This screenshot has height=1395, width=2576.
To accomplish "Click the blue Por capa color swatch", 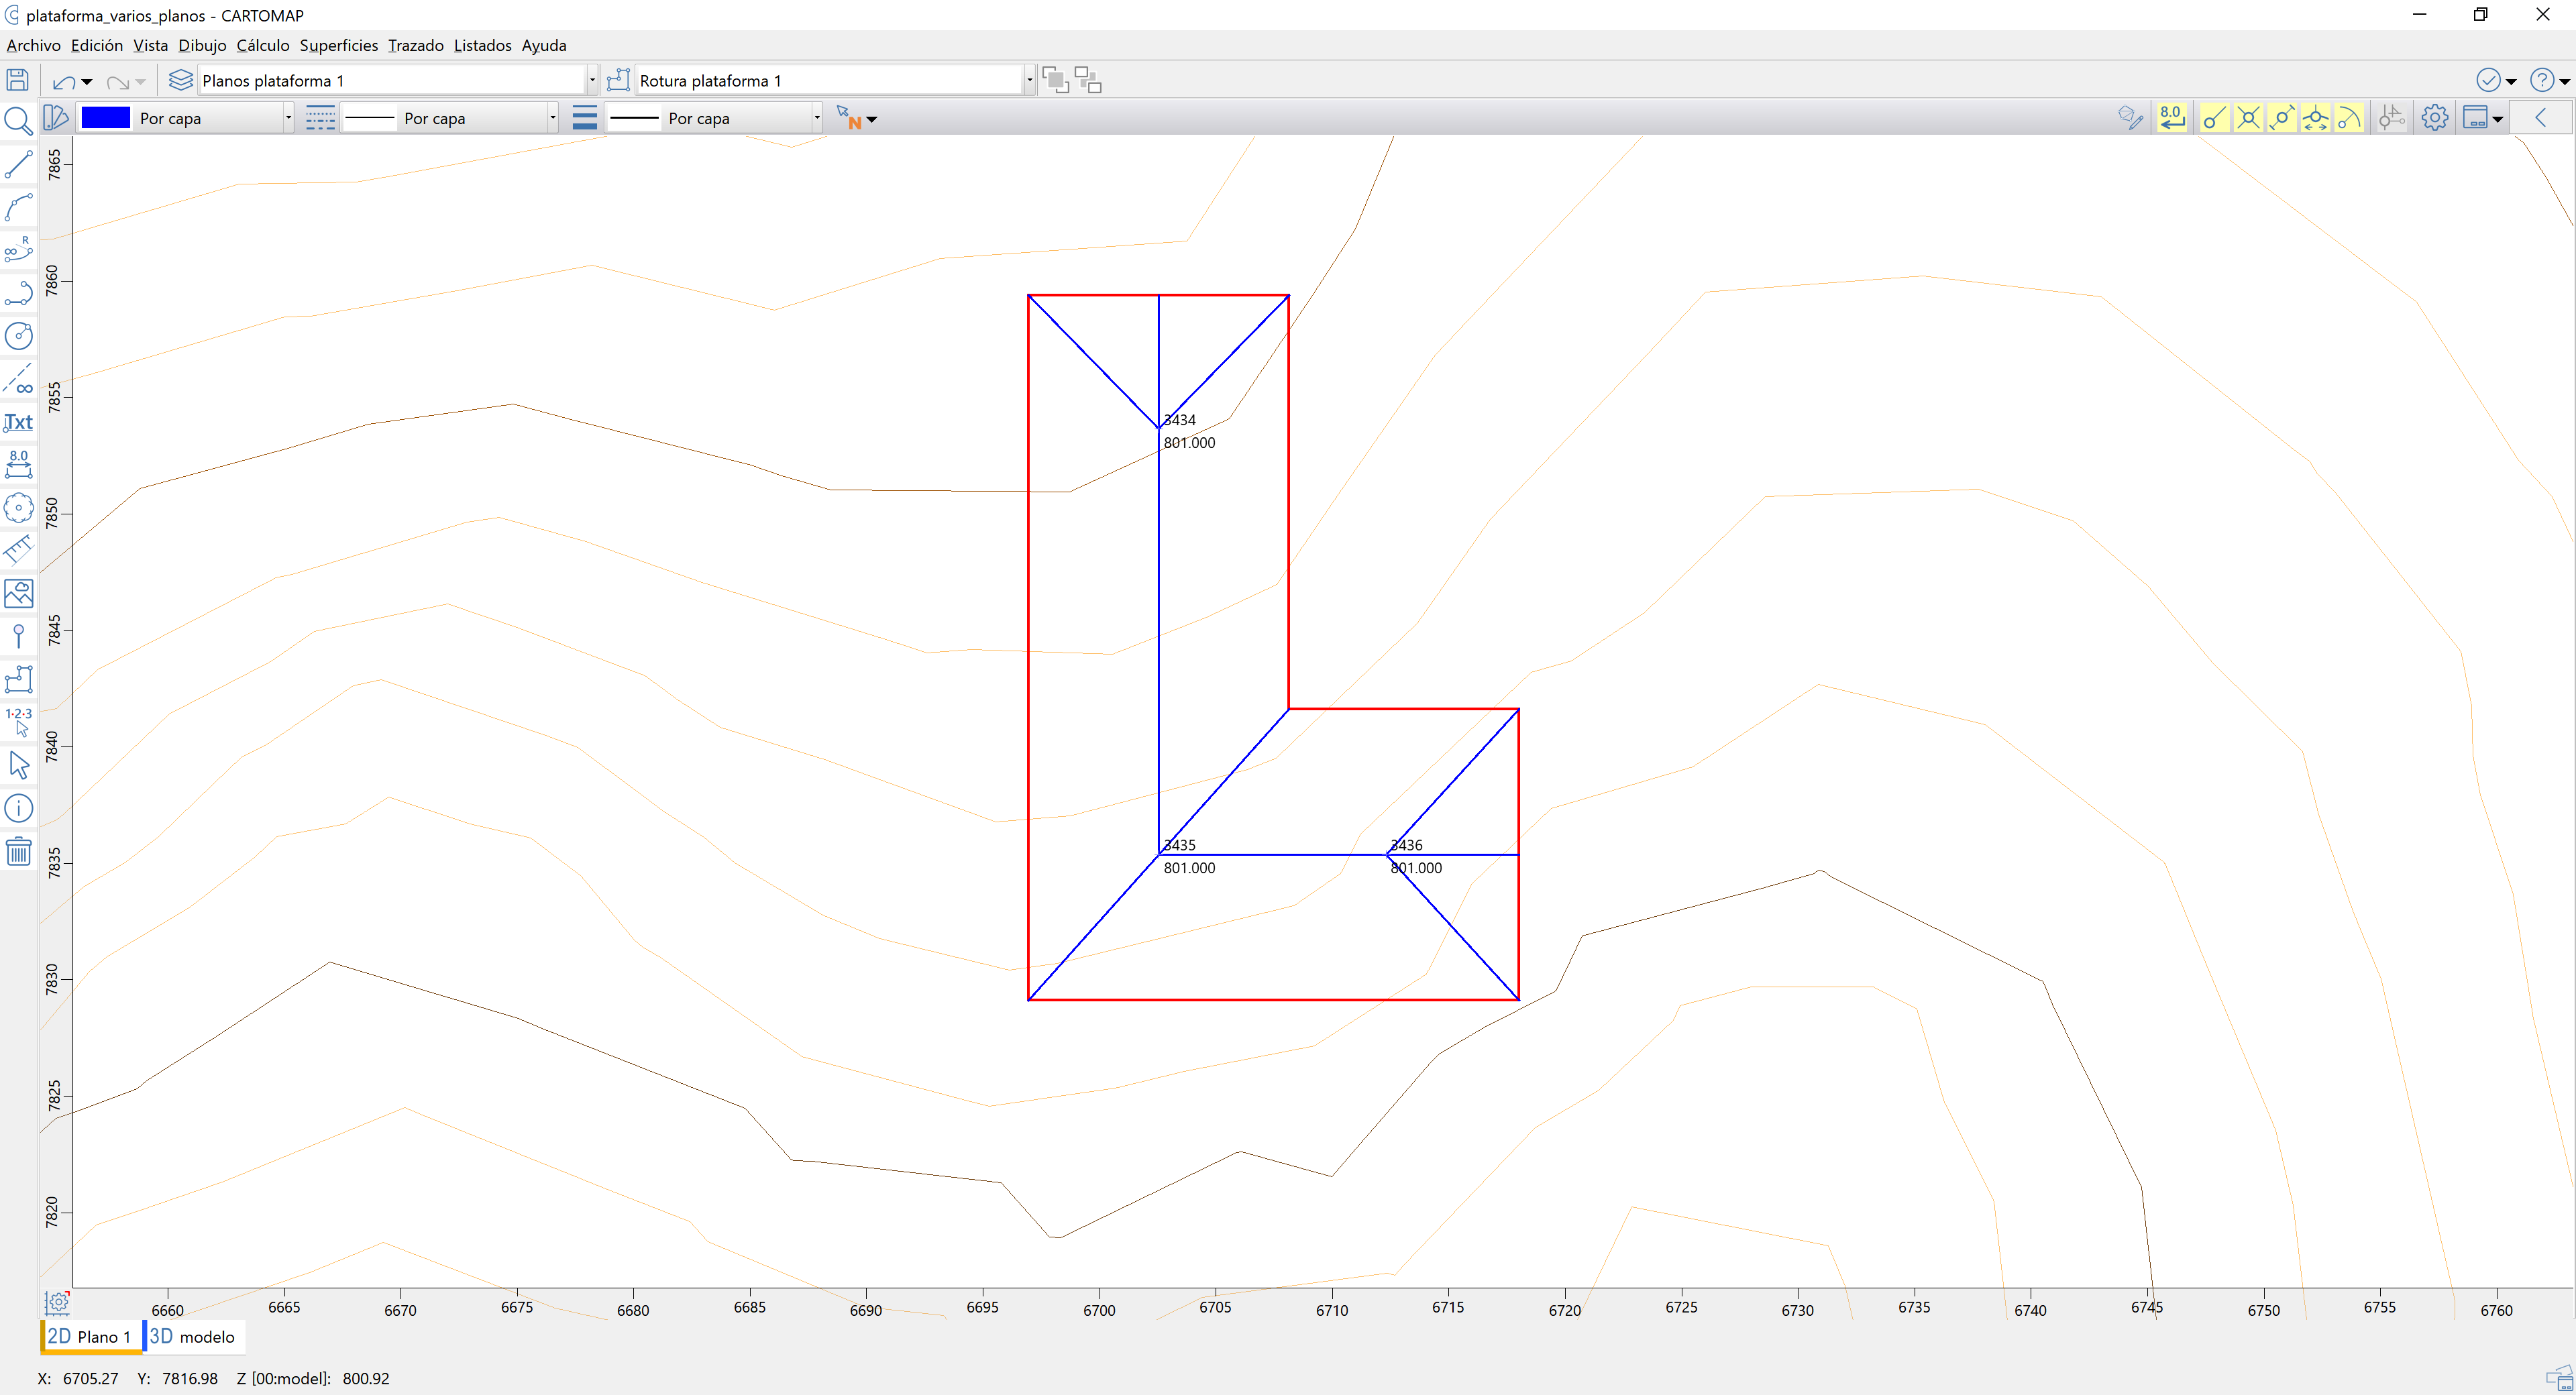I will pyautogui.click(x=105, y=118).
